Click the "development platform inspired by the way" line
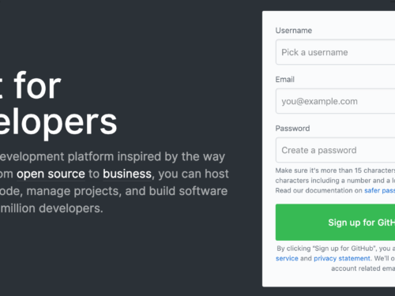The width and height of the screenshot is (395, 296). click(112, 157)
